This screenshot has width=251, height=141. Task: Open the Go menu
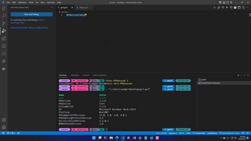pyautogui.click(x=37, y=2)
